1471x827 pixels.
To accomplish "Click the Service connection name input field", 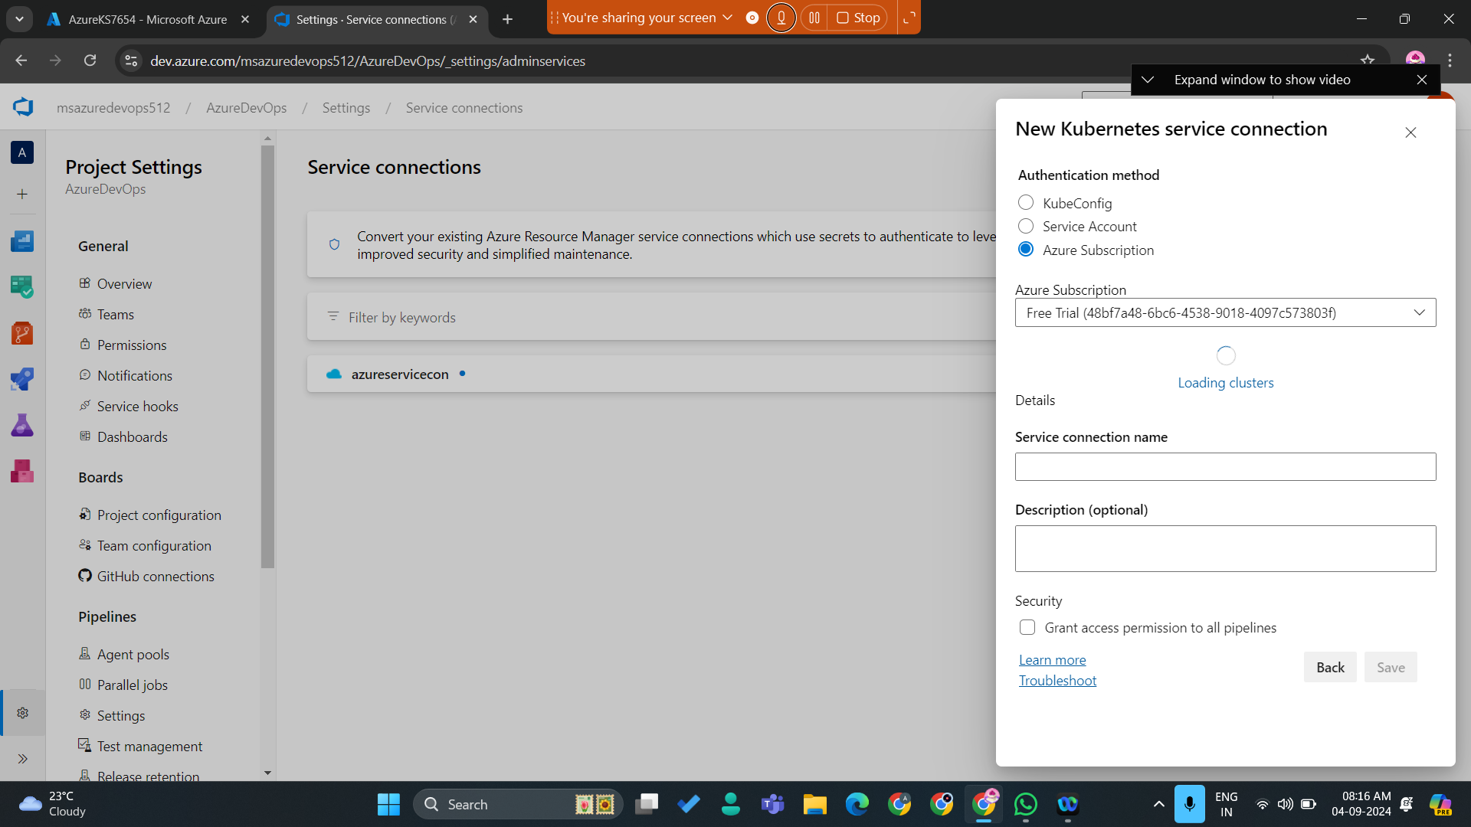I will (x=1225, y=466).
